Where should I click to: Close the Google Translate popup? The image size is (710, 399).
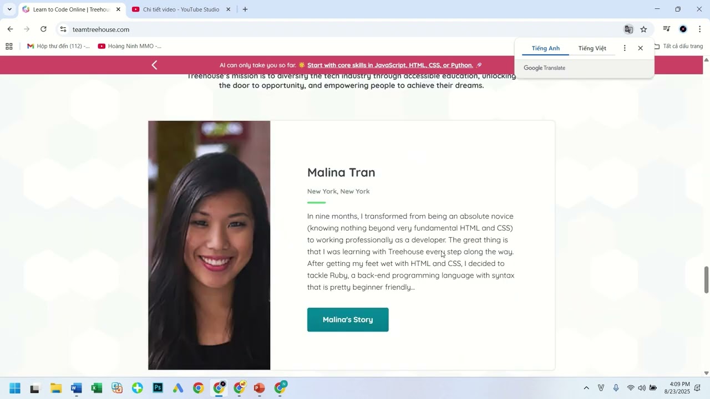pos(640,48)
